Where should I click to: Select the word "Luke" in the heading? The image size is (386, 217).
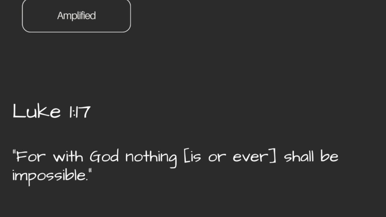click(36, 111)
